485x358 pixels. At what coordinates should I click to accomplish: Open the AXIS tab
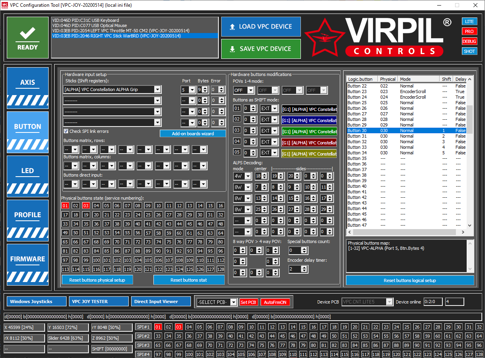coord(27,88)
